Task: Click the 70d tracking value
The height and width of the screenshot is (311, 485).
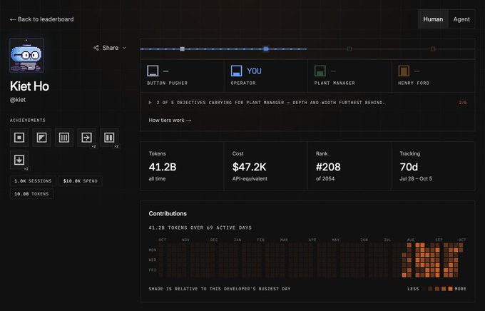Action: pos(409,167)
